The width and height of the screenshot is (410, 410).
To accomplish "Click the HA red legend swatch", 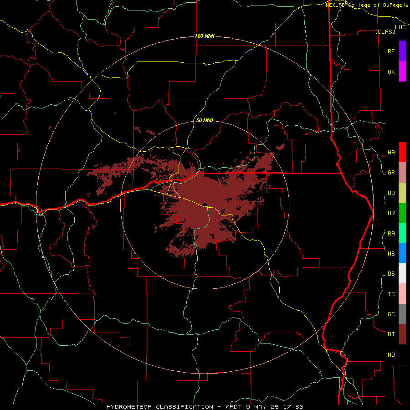I will pos(402,152).
